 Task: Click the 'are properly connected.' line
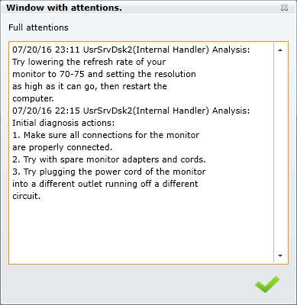point(63,147)
